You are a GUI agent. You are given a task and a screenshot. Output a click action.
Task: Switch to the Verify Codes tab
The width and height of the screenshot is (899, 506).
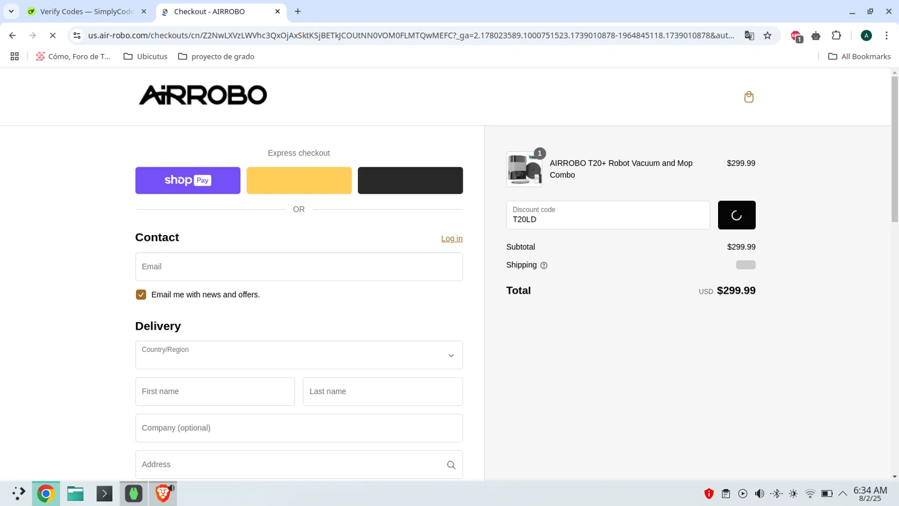[x=88, y=11]
